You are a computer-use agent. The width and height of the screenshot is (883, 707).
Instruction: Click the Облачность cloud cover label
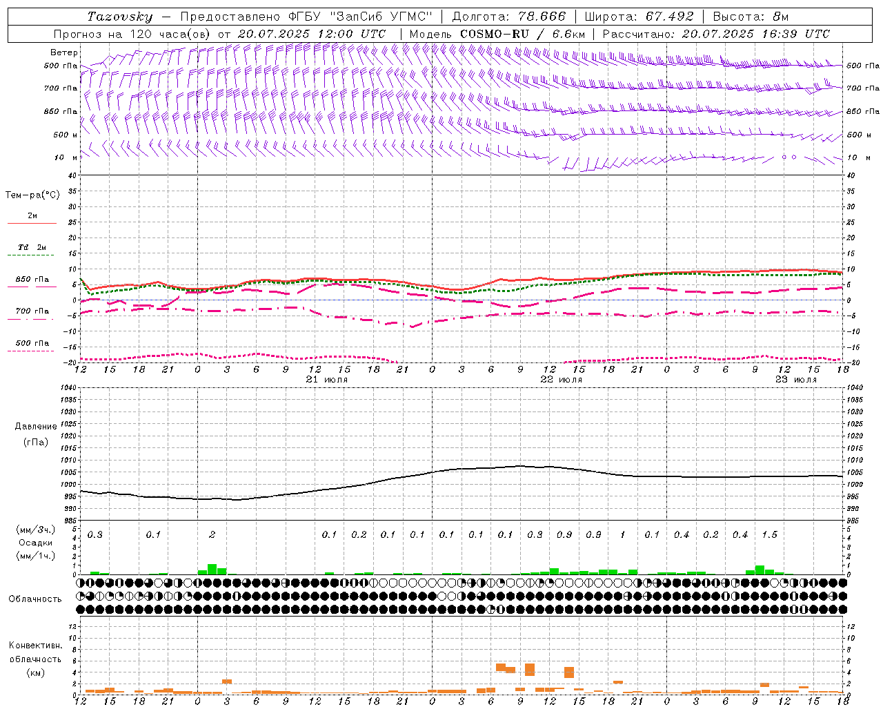tap(35, 599)
